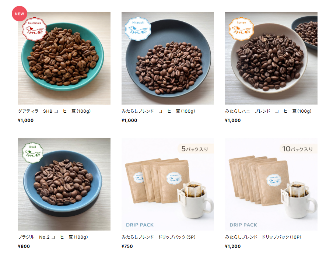Click みたらしブレンド ドリップバック(10P) title
This screenshot has width=326, height=253.
tap(263, 237)
